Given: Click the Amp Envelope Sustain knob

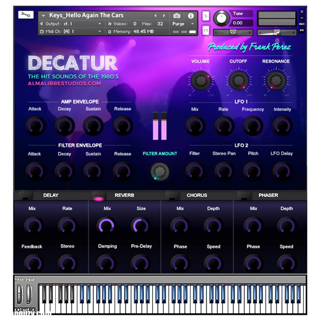Looking at the screenshot, I should point(93,126).
